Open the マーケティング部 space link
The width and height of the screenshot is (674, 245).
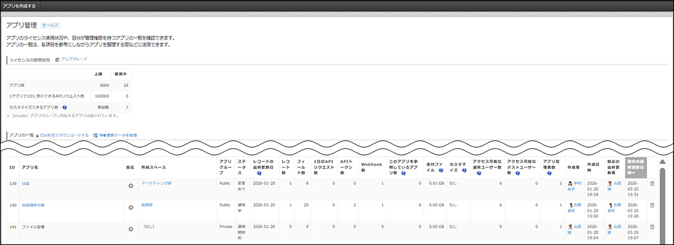point(157,183)
